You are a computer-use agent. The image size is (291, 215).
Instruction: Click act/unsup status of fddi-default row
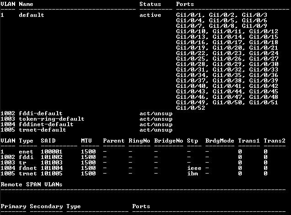156,113
